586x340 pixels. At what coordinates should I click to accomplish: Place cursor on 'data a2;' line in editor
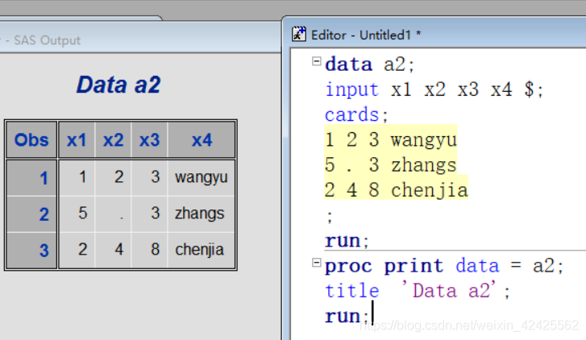[x=370, y=64]
